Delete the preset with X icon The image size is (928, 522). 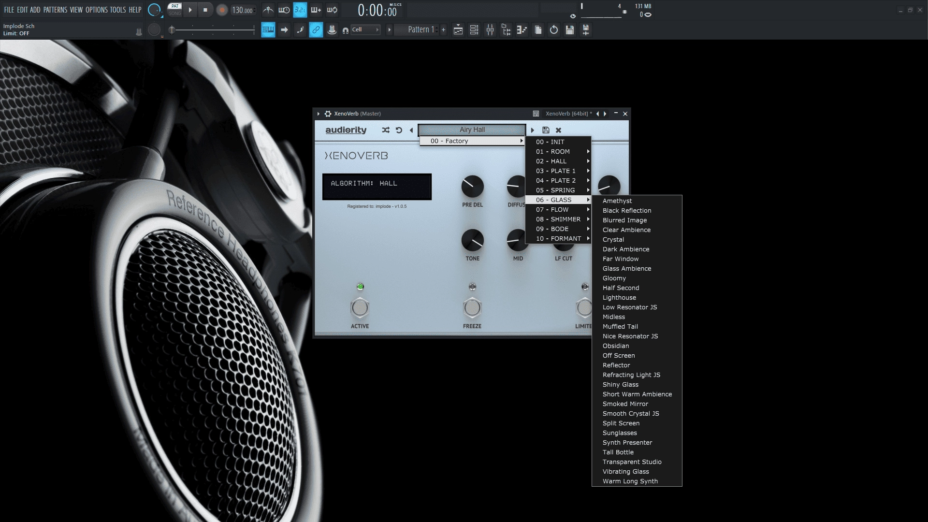(x=558, y=130)
